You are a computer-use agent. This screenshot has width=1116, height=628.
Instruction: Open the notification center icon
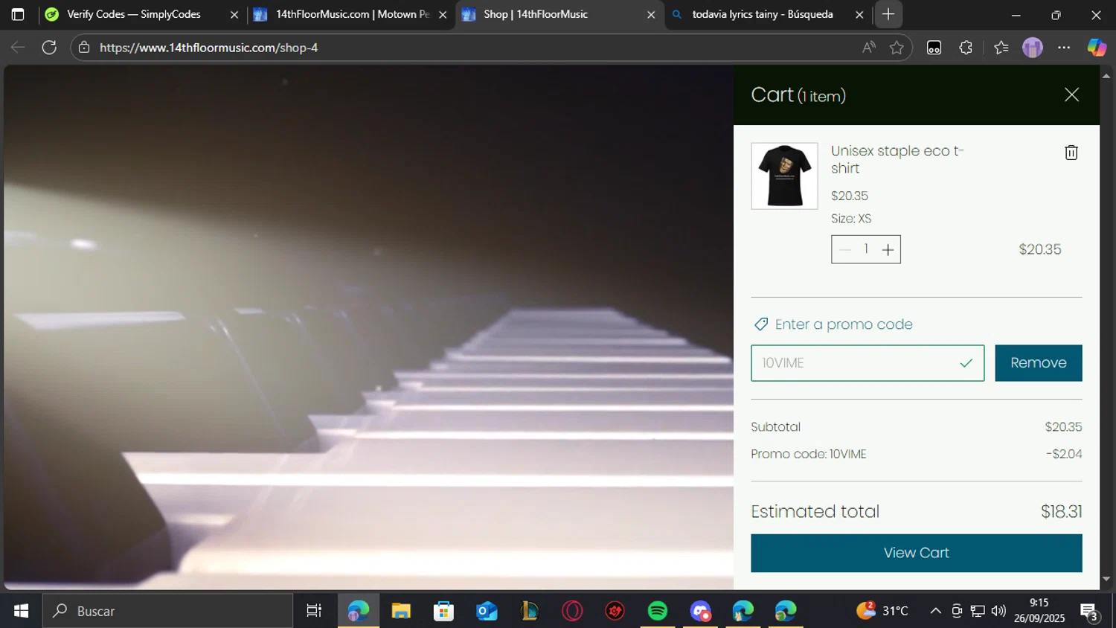(1090, 612)
